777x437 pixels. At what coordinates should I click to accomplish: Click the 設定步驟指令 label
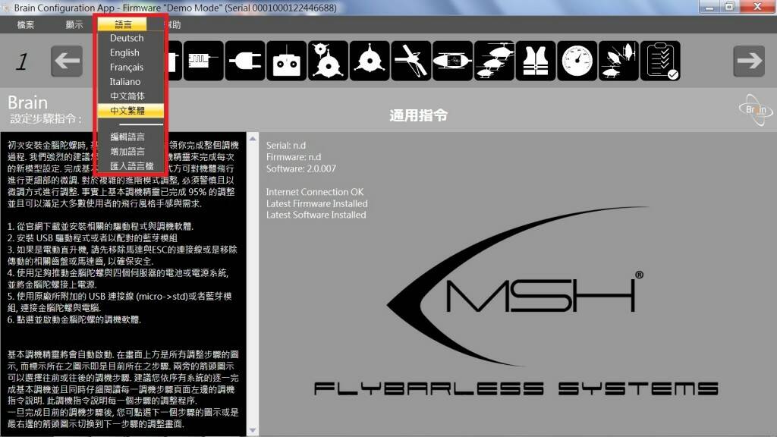[46, 119]
